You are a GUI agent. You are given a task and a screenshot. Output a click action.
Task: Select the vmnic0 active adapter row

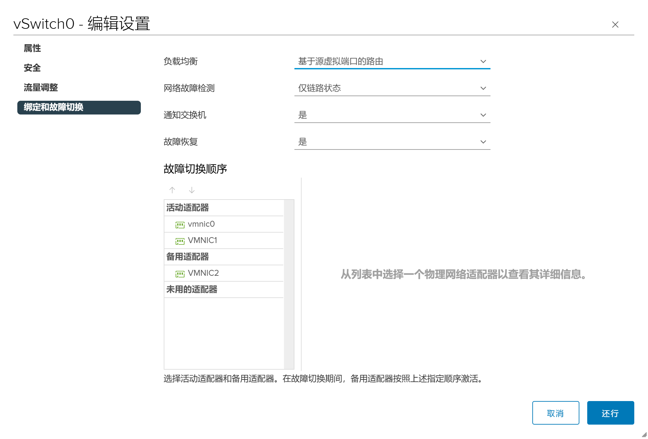(x=224, y=224)
